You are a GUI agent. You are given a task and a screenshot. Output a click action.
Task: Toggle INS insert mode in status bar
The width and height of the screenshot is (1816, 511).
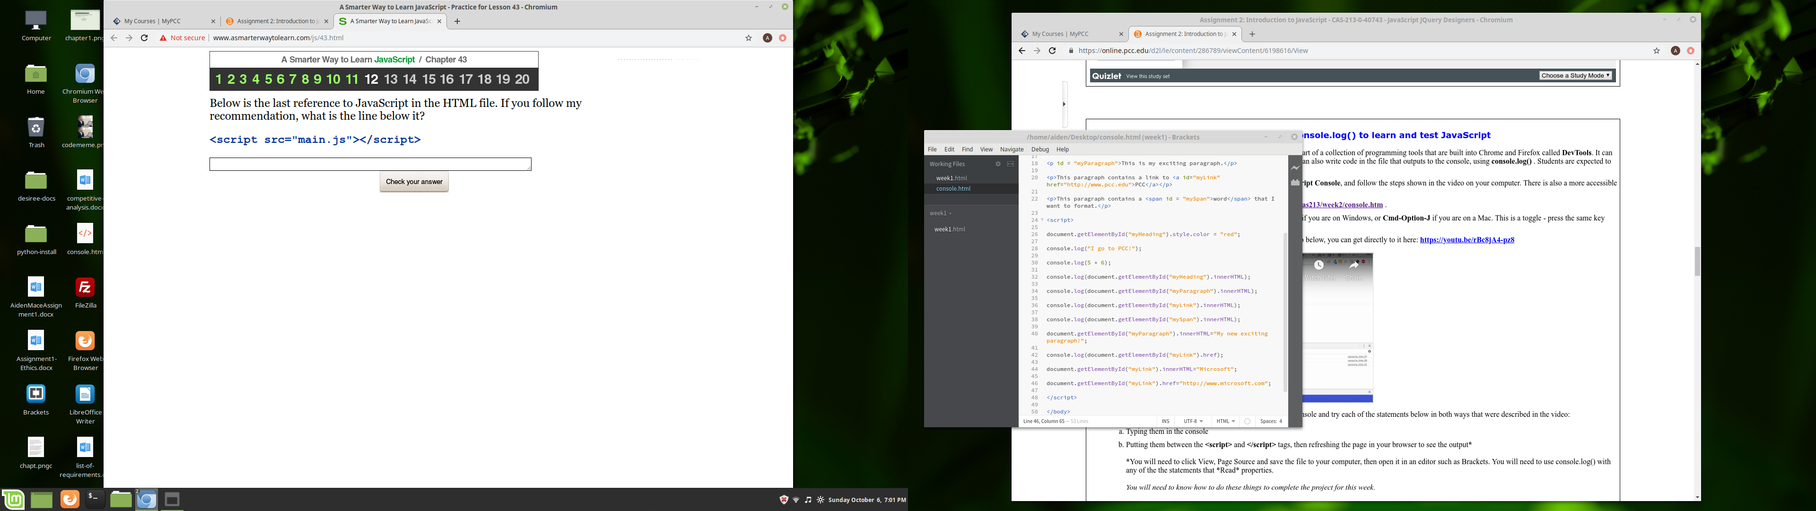(1165, 422)
